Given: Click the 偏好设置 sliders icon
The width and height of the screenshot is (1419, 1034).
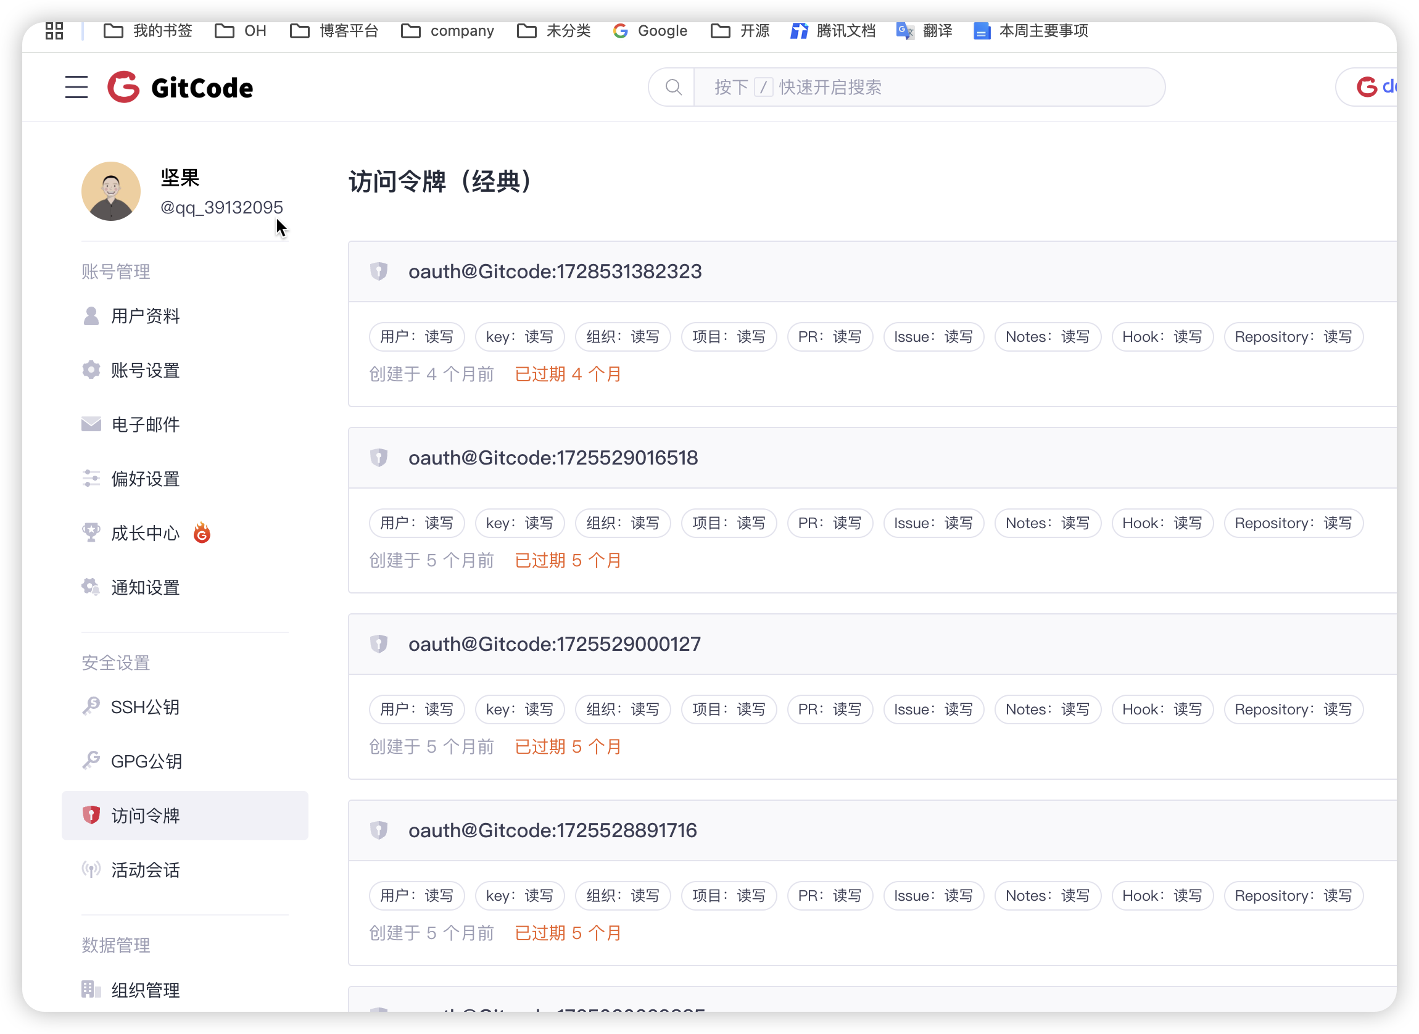Looking at the screenshot, I should pyautogui.click(x=91, y=478).
